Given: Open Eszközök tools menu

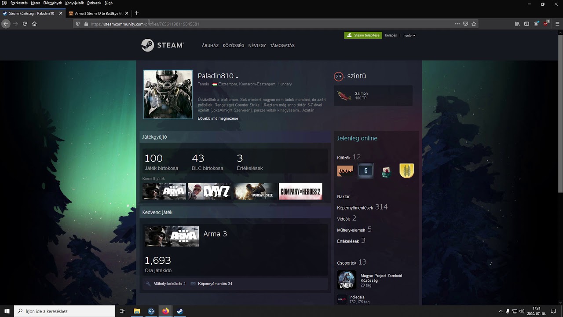Looking at the screenshot, I should (94, 3).
